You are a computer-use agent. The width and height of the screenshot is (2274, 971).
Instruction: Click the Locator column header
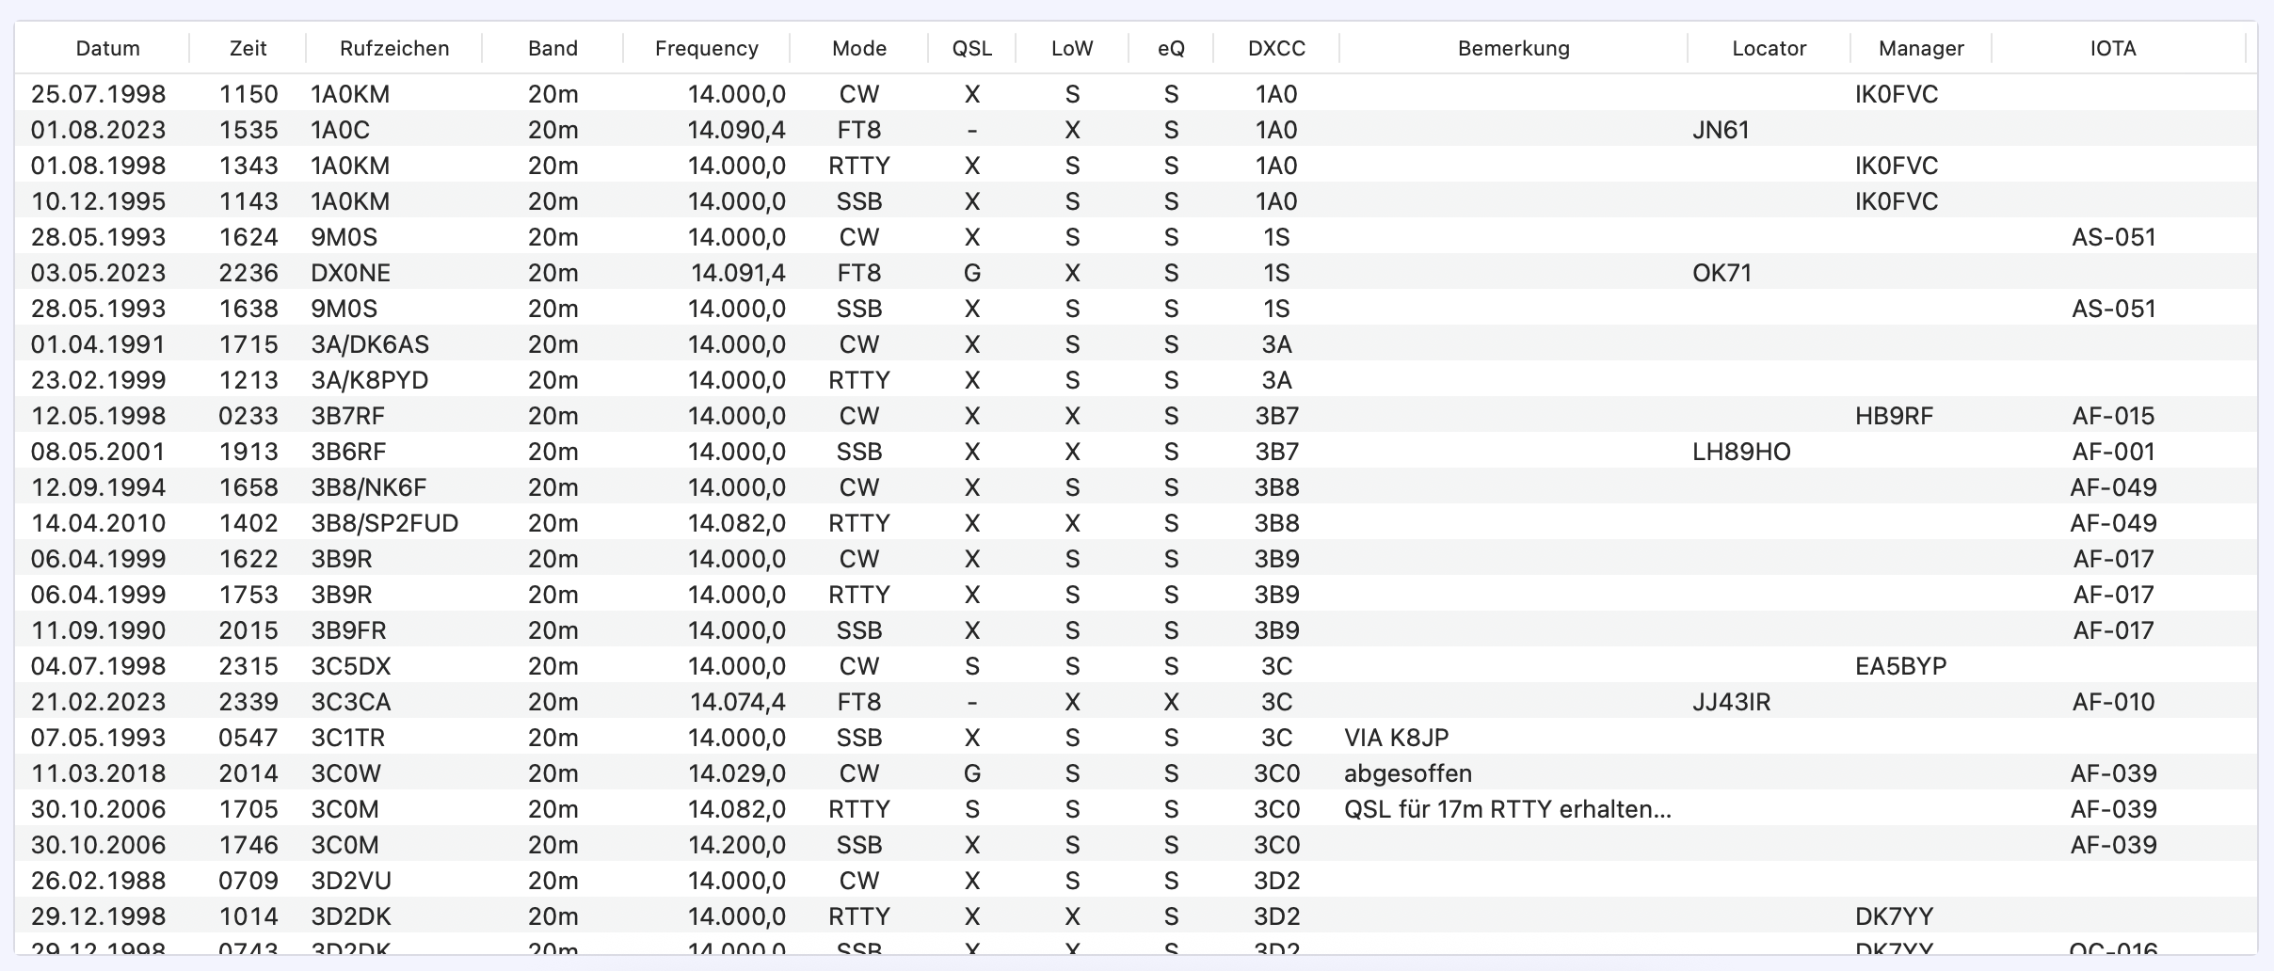click(1769, 48)
